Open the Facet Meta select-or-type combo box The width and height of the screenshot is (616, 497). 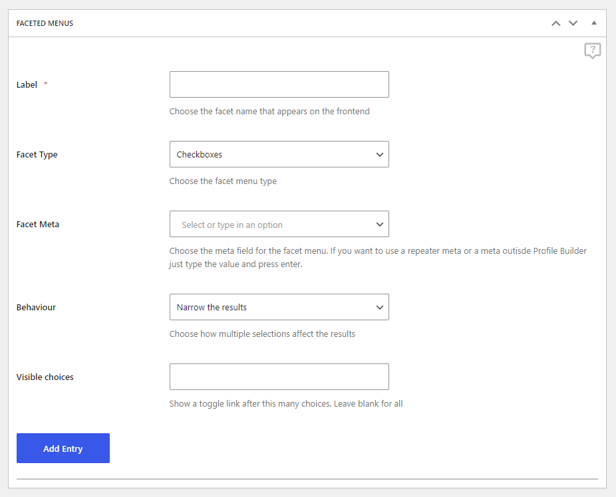pyautogui.click(x=279, y=224)
